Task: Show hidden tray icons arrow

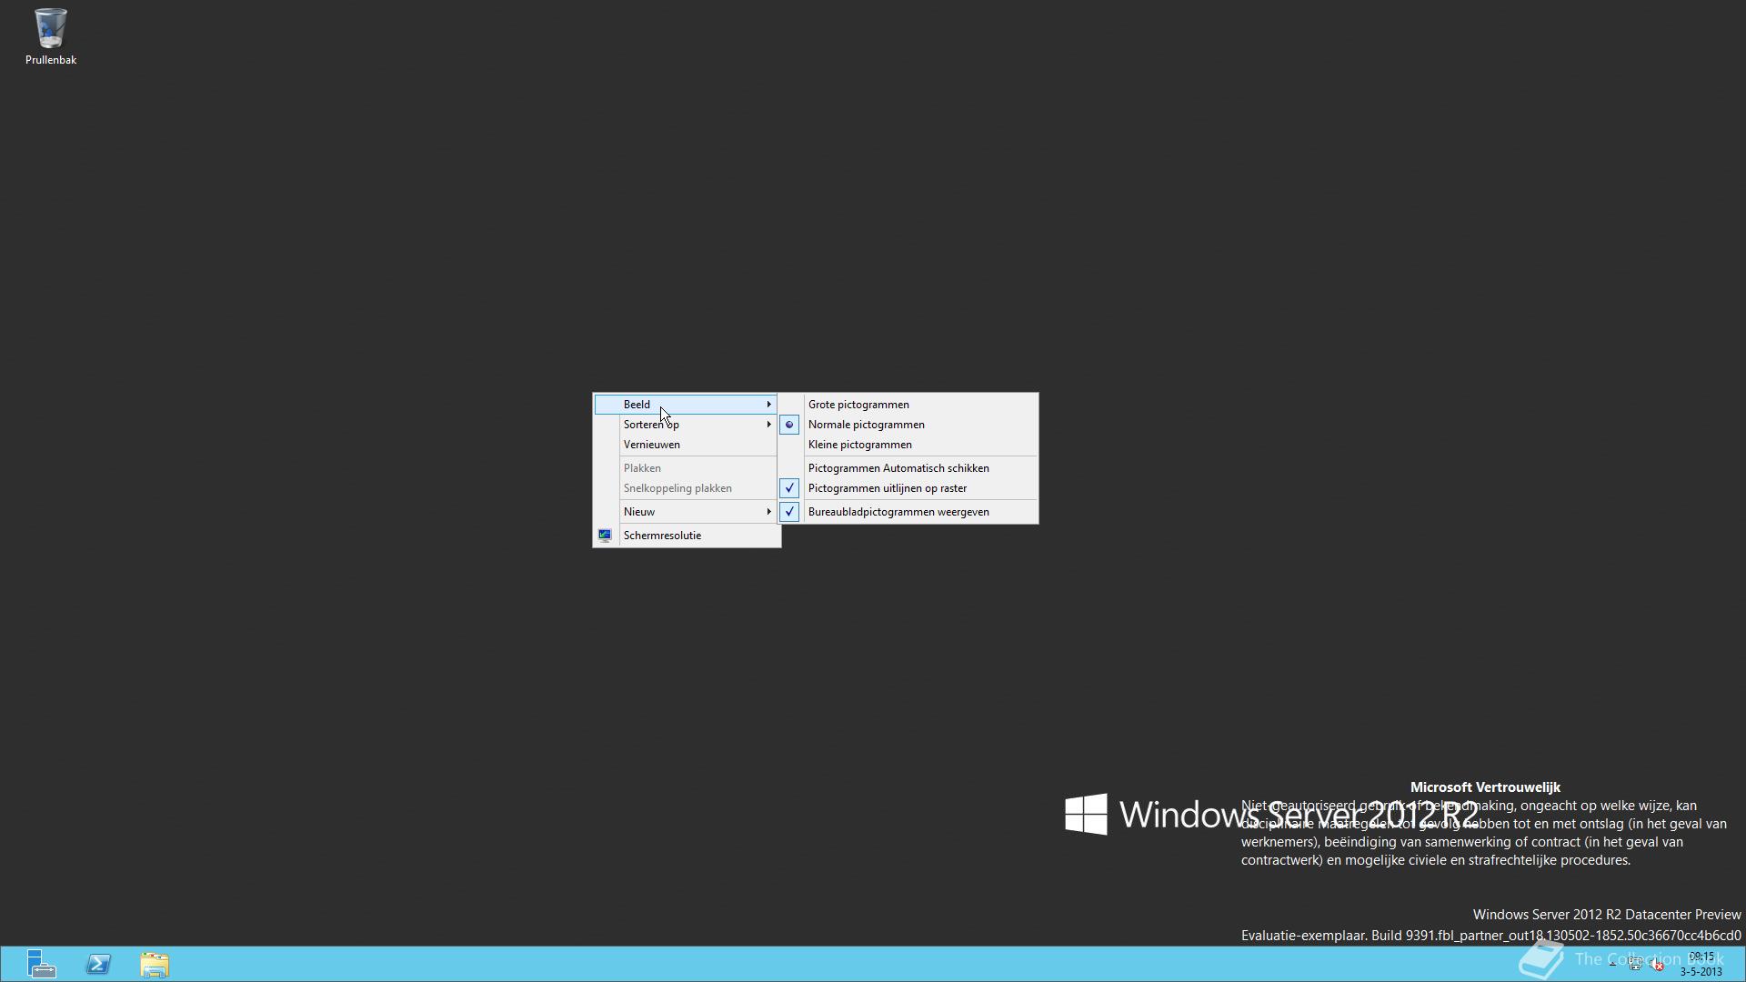Action: click(1612, 965)
